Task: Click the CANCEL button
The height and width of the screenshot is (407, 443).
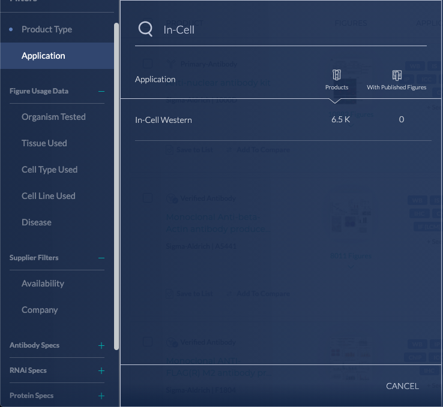Action: [x=402, y=386]
